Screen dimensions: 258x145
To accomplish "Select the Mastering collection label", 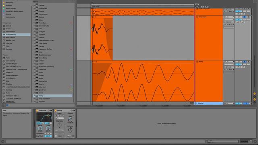I will pyautogui.click(x=9, y=2).
